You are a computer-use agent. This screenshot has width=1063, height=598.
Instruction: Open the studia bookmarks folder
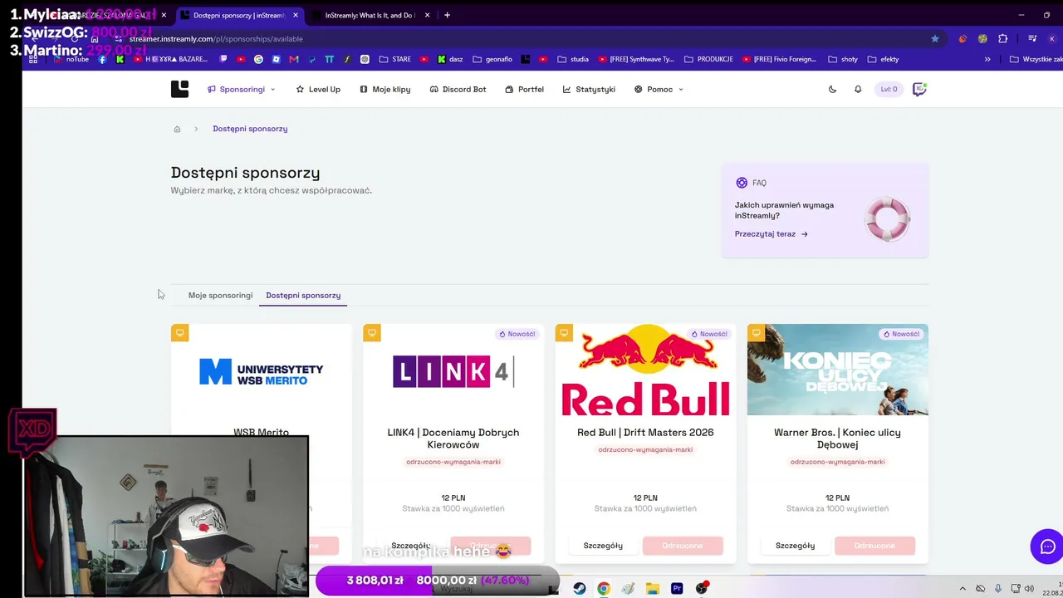pos(573,59)
